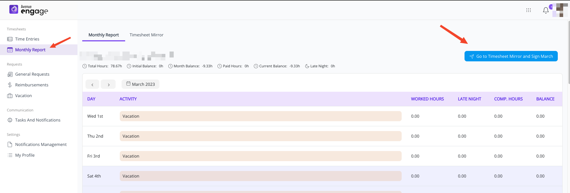Click the Current Balance clock icon
The height and width of the screenshot is (193, 570).
click(x=256, y=66)
